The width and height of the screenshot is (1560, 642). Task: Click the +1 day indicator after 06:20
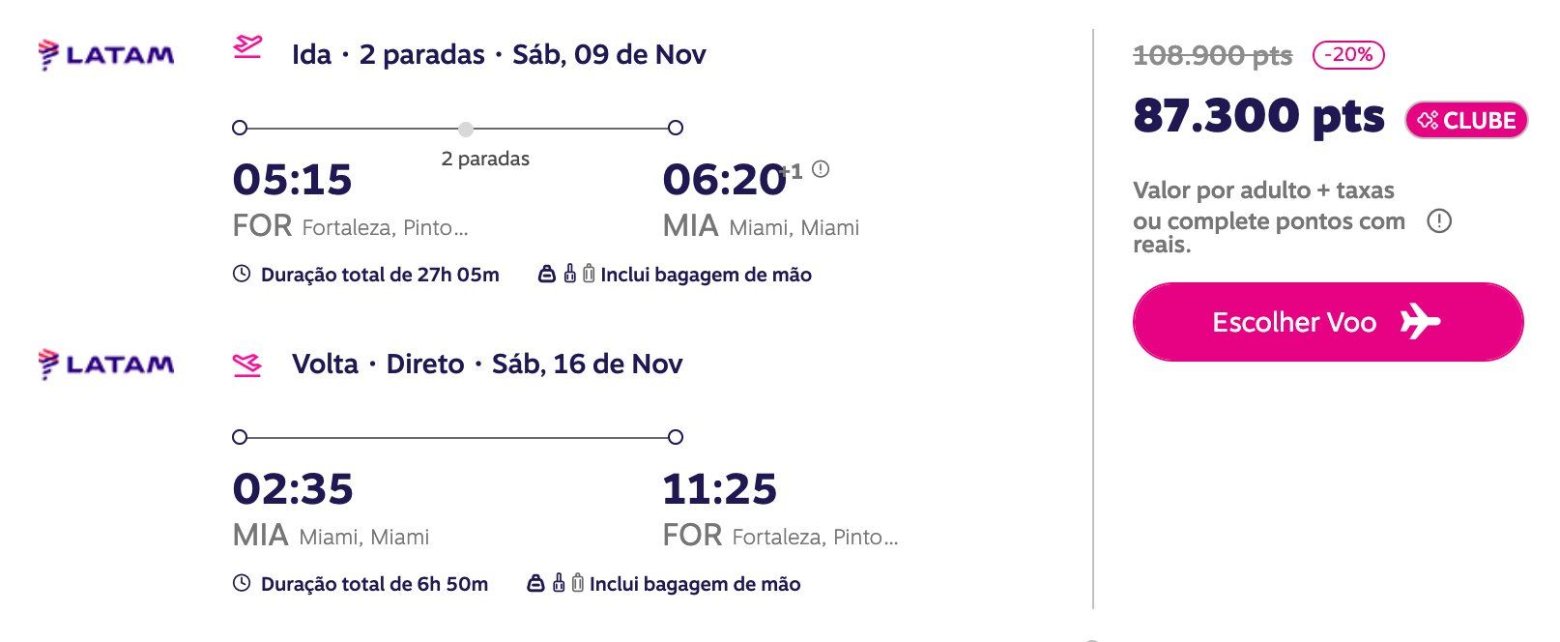coord(792,171)
